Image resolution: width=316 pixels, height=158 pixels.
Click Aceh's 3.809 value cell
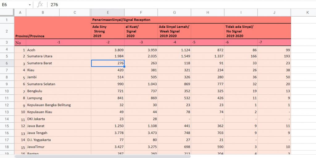108,50
